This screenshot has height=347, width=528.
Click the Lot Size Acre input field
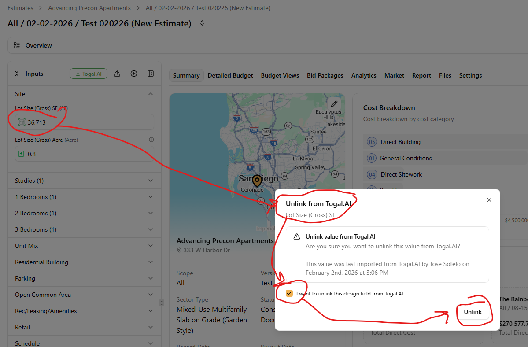[88, 154]
